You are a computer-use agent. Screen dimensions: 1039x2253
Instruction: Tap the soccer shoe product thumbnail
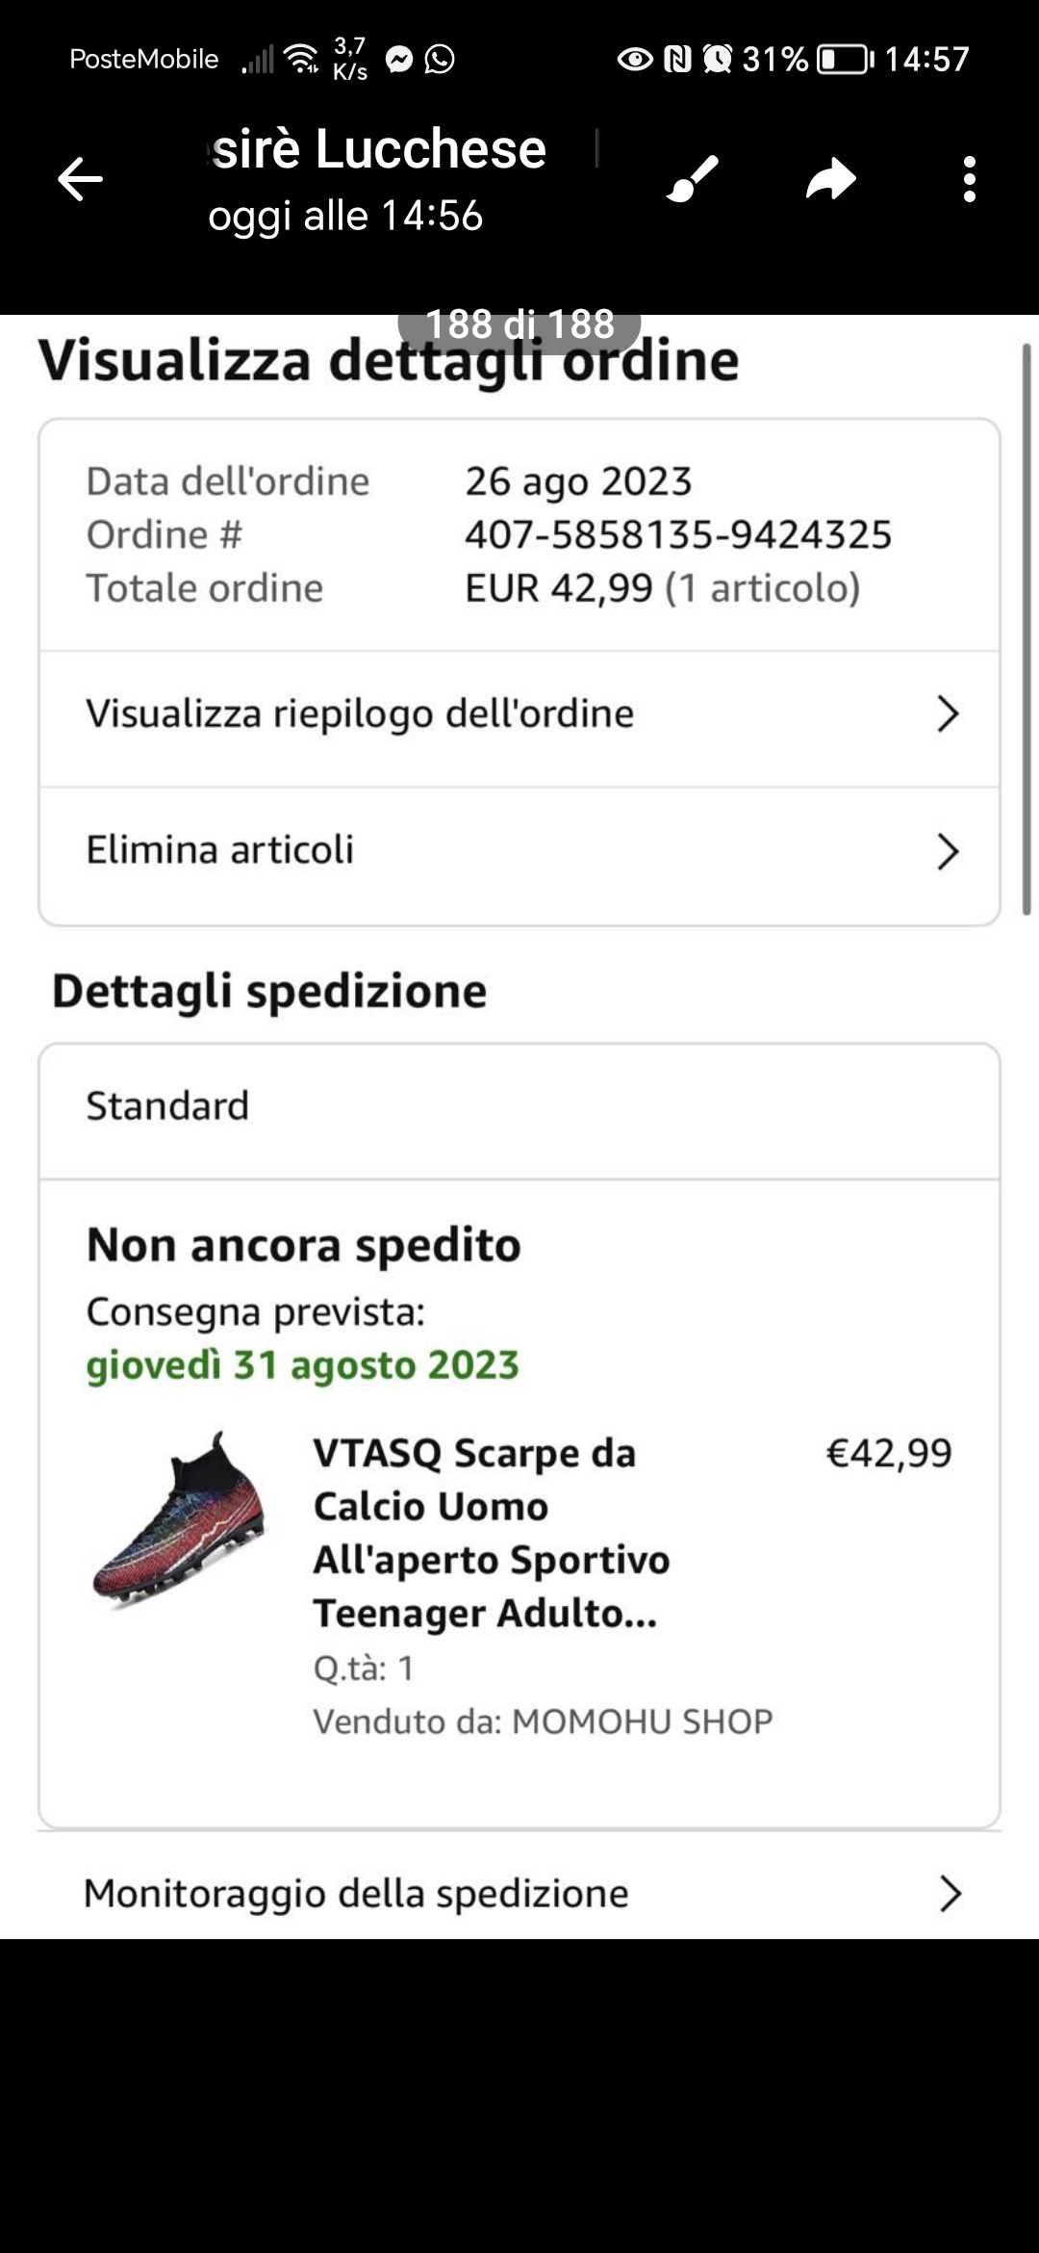tap(178, 1519)
